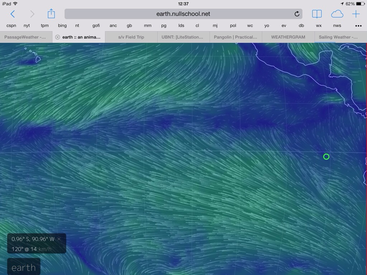This screenshot has height=275, width=367.
Task: Toggle wind speed units km/h
Action: [45, 249]
